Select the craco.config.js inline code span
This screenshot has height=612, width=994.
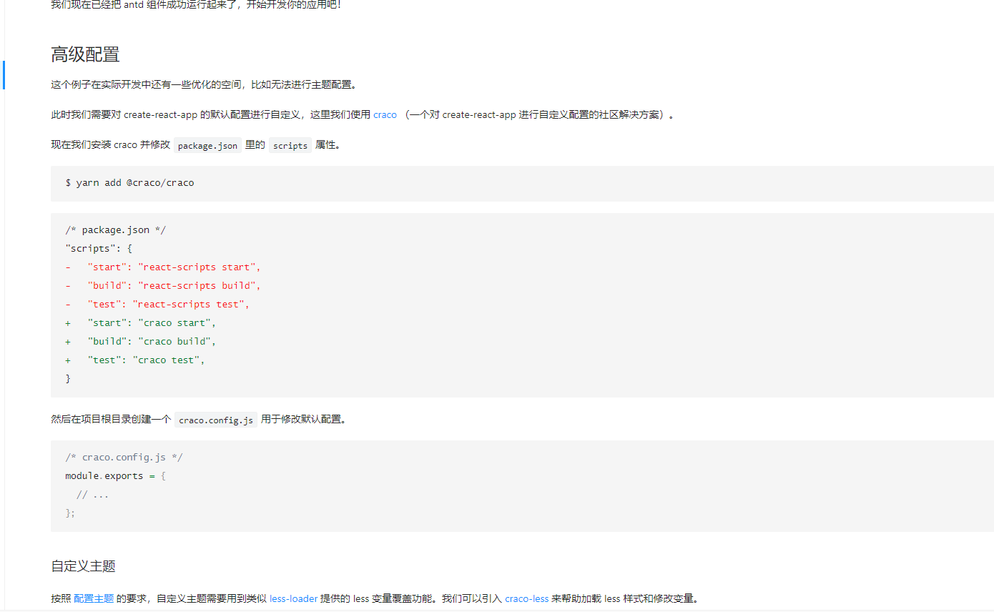pos(216,420)
